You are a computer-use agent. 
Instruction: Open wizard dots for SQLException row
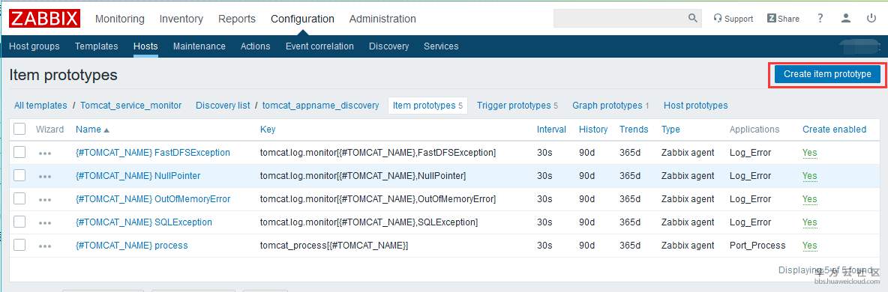click(45, 223)
